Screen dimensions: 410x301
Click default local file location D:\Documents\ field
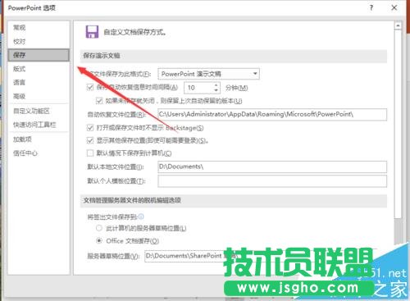coord(272,166)
